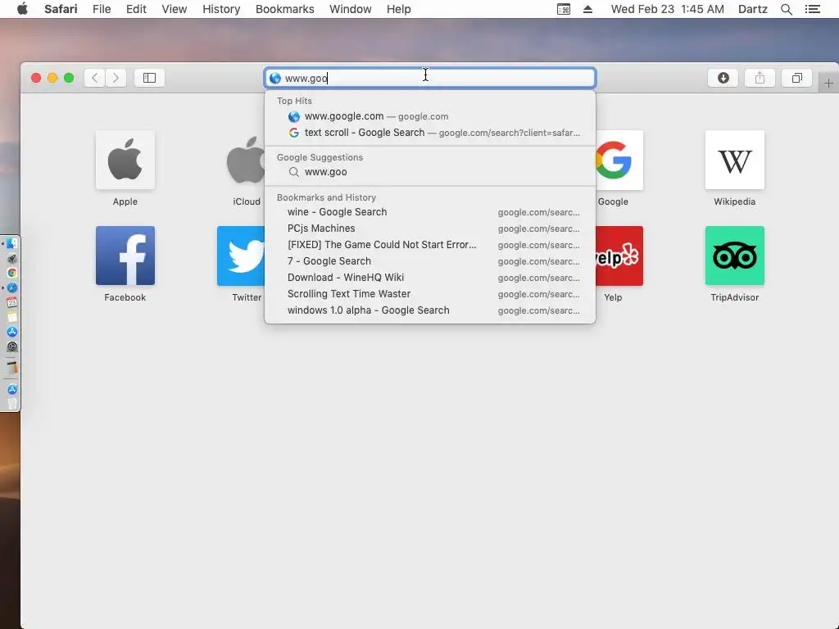Image resolution: width=839 pixels, height=629 pixels.
Task: Open the Twitter favorites tile
Action: tap(241, 256)
